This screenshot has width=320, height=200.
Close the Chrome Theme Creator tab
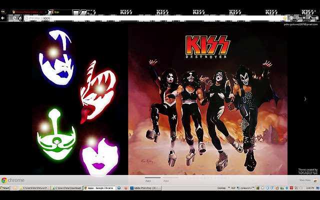[x=45, y=12]
